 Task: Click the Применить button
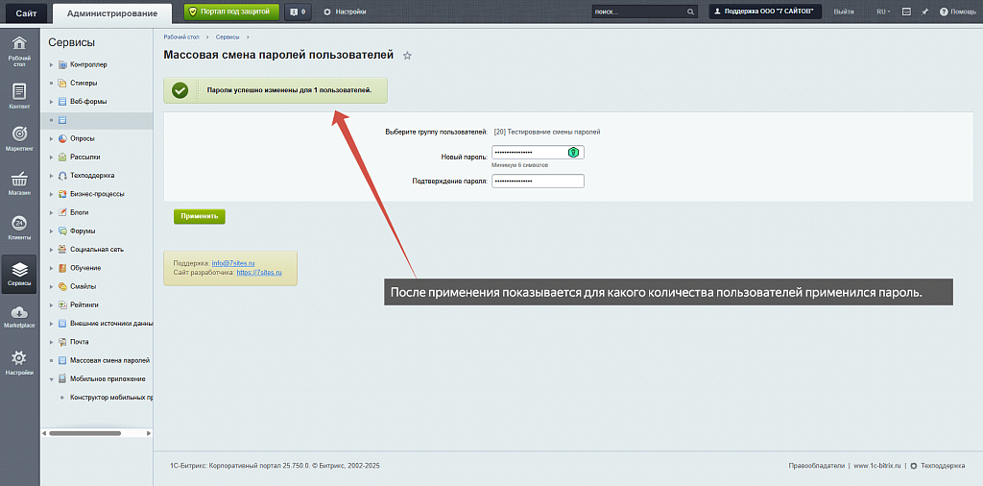pyautogui.click(x=199, y=216)
